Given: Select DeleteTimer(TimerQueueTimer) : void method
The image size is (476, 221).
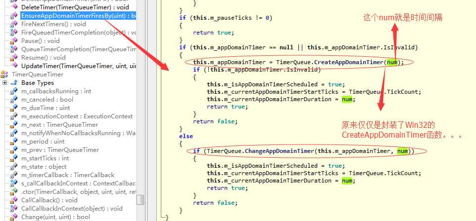Looking at the screenshot, I should tap(75, 7).
